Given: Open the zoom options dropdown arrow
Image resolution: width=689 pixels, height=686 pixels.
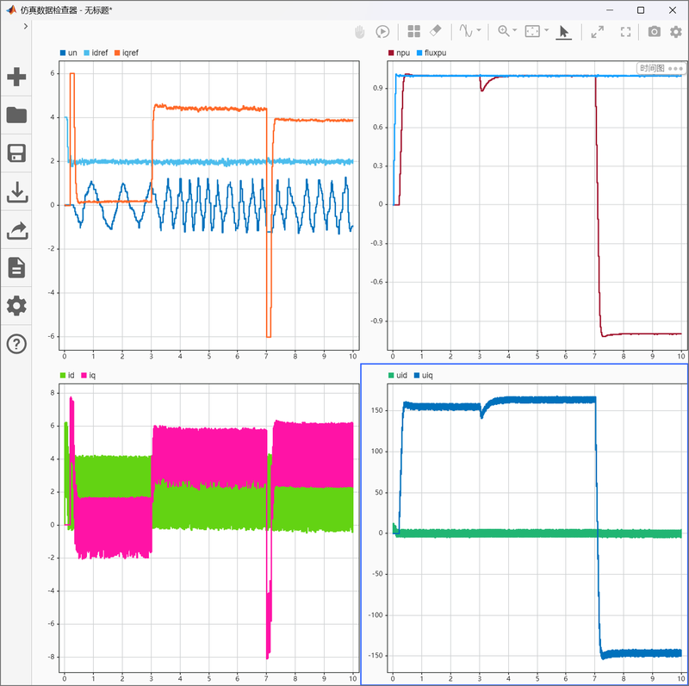Looking at the screenshot, I should 514,30.
